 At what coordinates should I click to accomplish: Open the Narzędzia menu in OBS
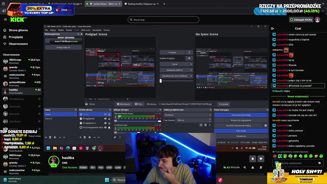tap(97, 30)
